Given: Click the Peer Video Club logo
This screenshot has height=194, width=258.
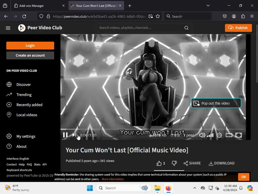Looking at the screenshot, I should 40,28.
